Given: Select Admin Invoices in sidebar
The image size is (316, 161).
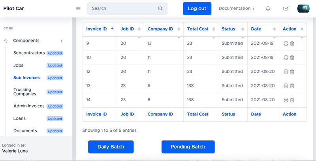Looking at the screenshot, I should coord(29,106).
